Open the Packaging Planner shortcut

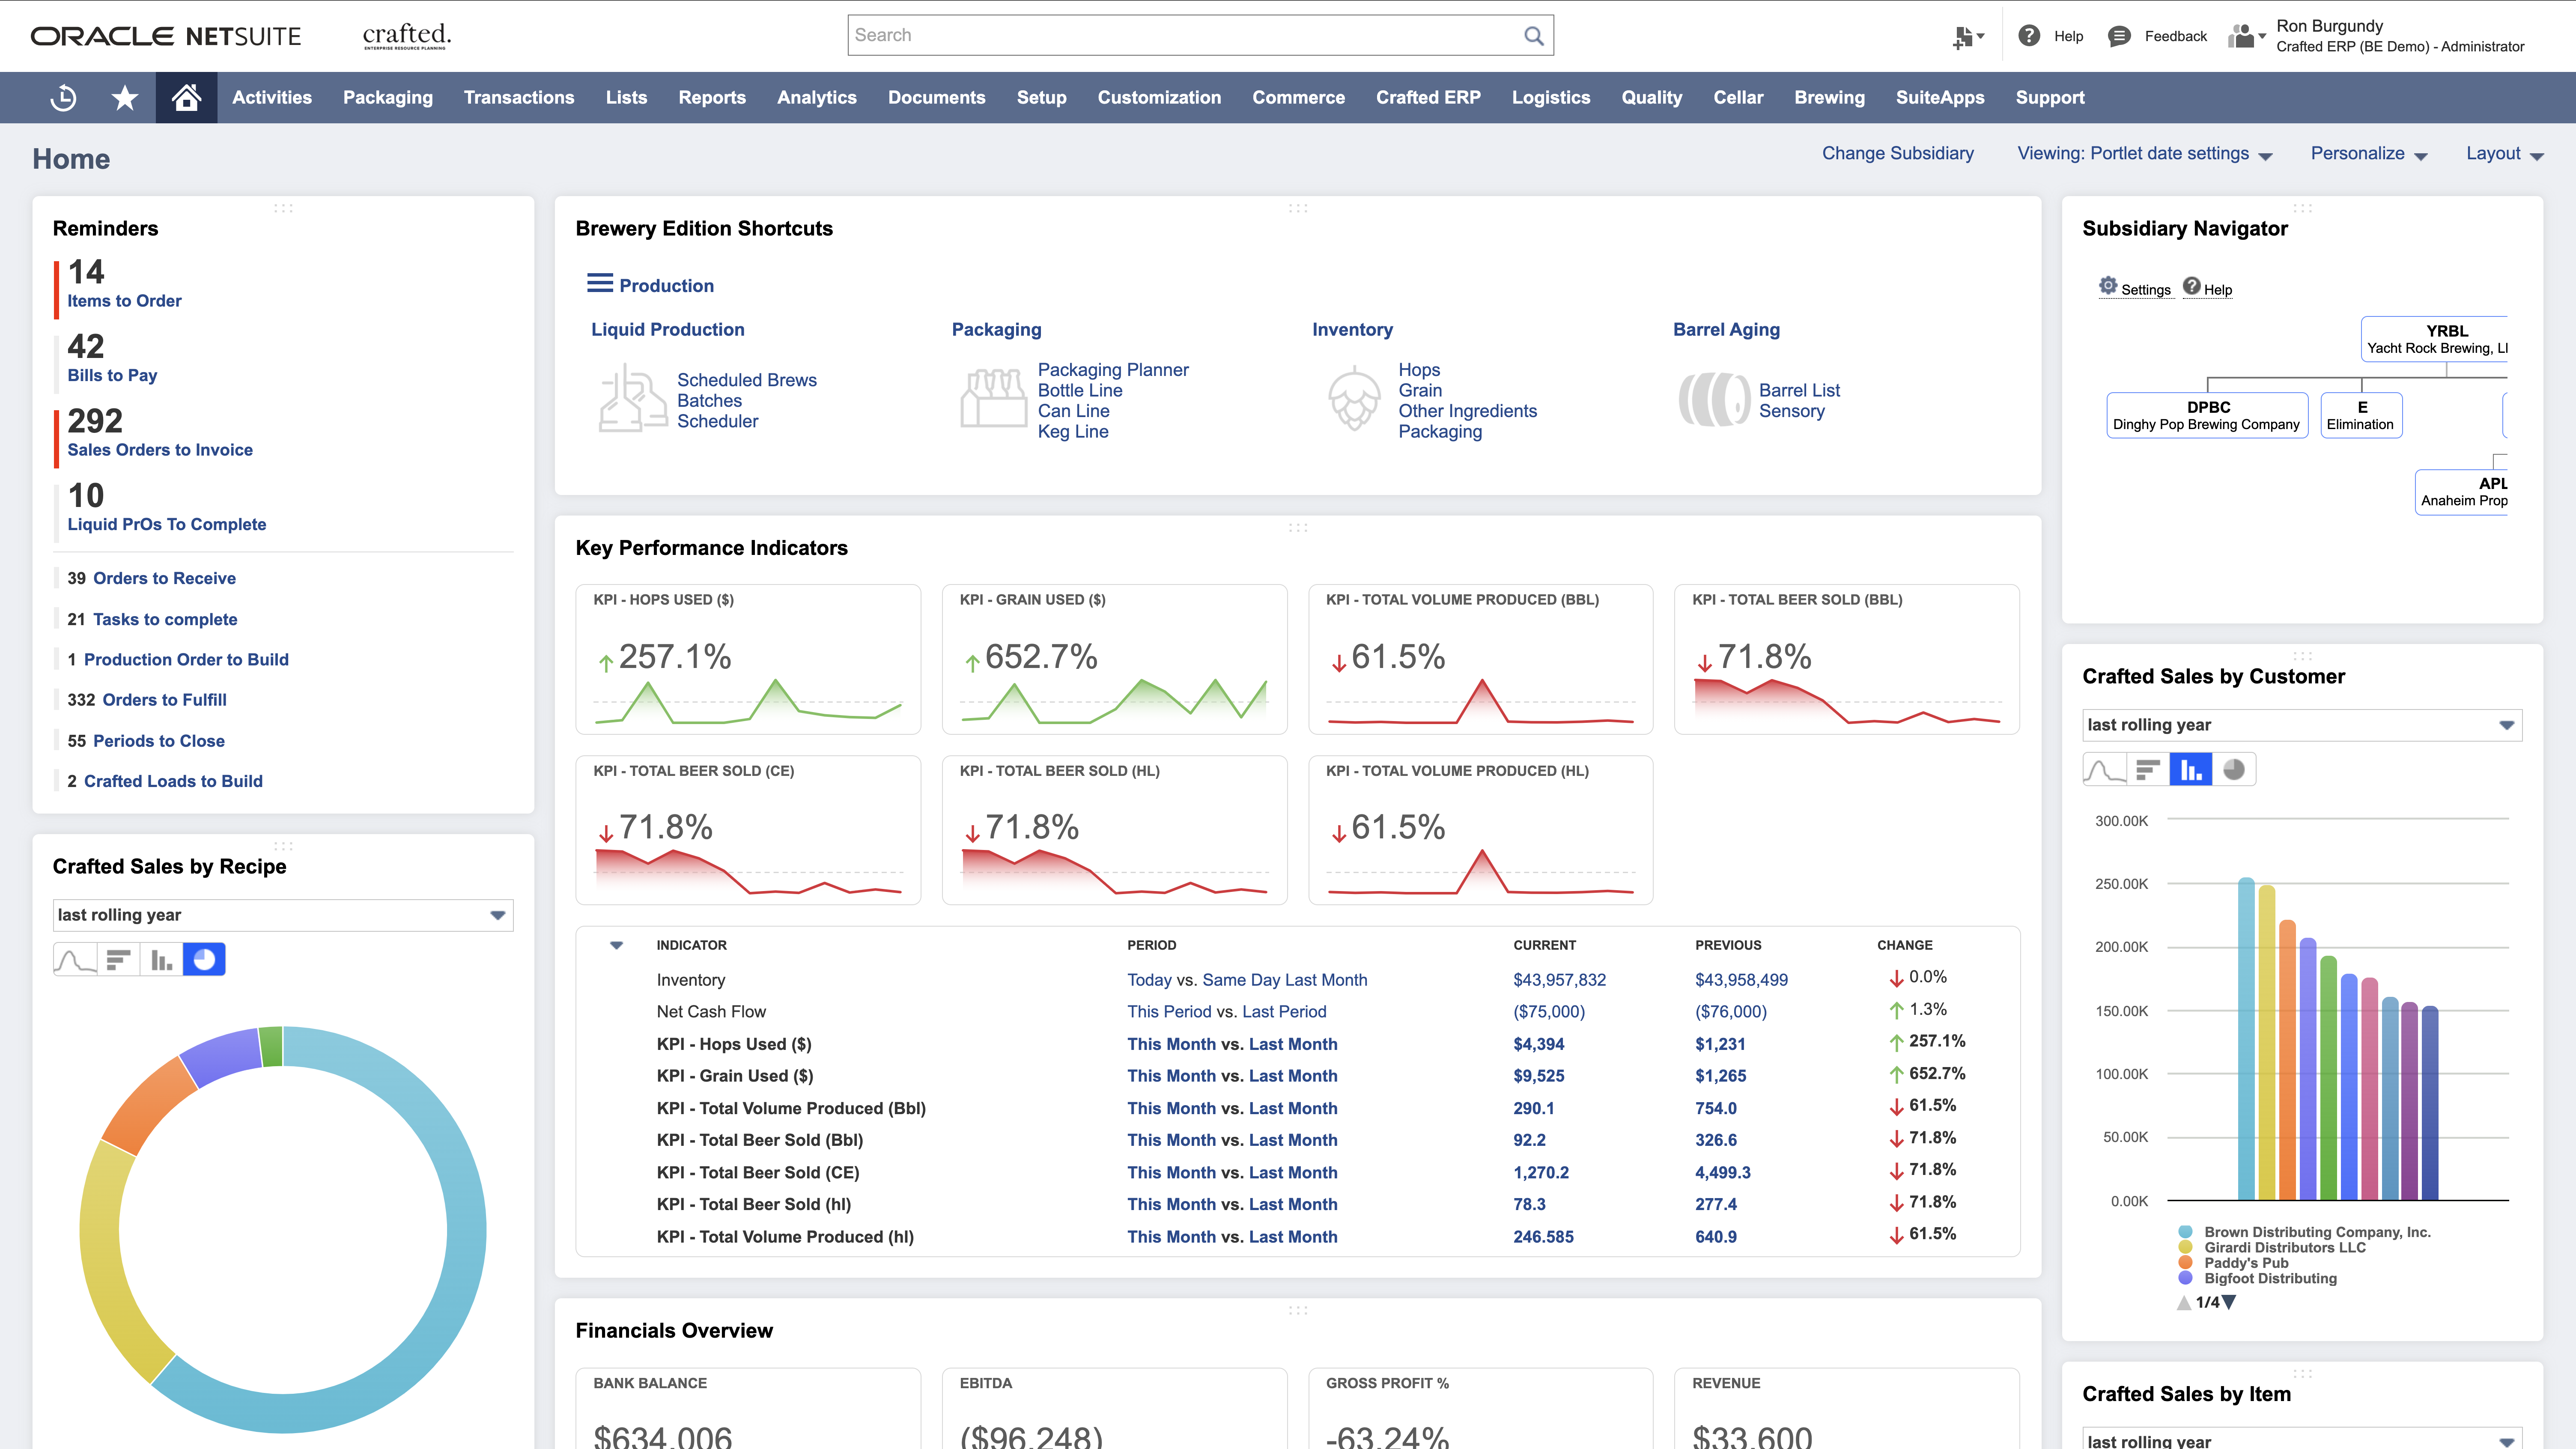(x=1113, y=370)
